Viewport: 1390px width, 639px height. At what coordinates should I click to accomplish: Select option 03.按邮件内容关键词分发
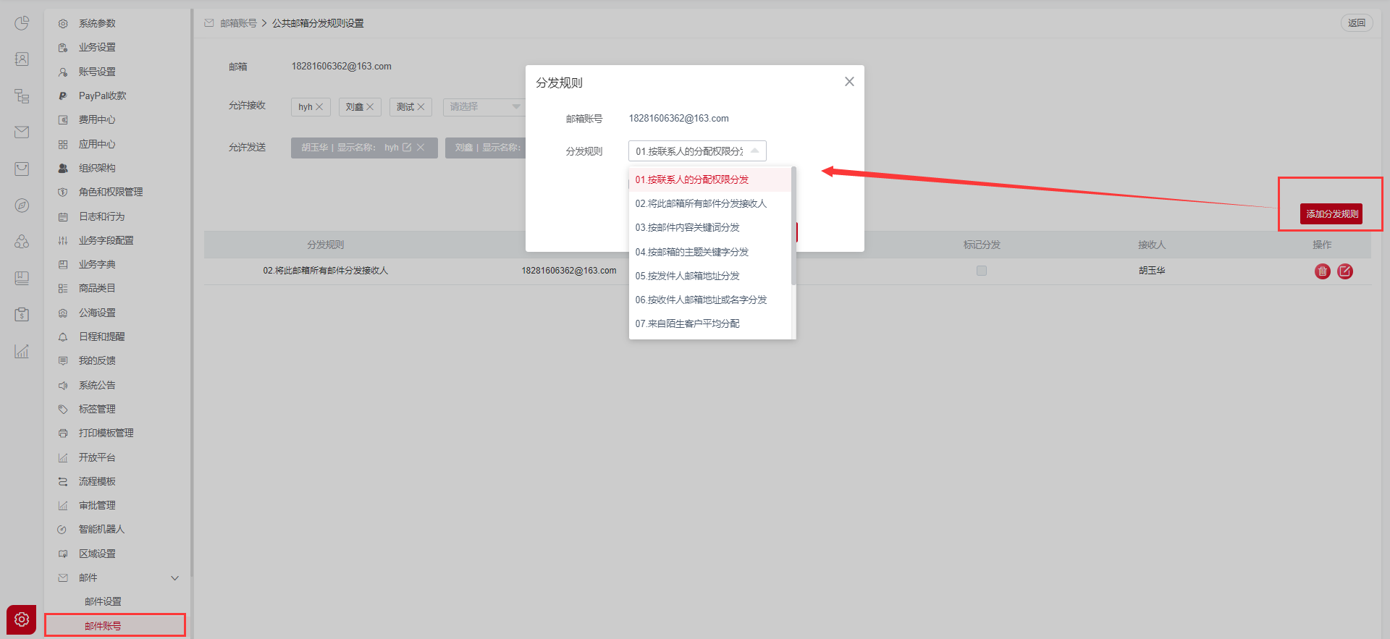click(x=687, y=227)
